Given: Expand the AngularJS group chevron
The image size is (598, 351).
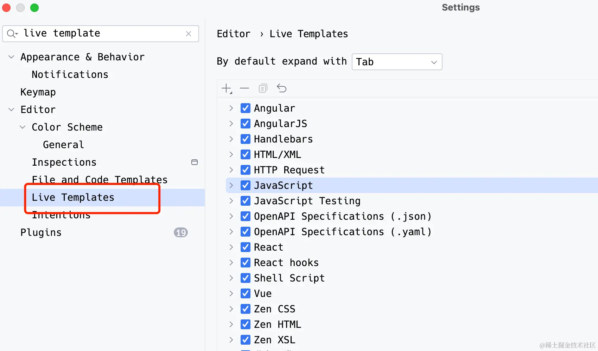Looking at the screenshot, I should point(231,124).
